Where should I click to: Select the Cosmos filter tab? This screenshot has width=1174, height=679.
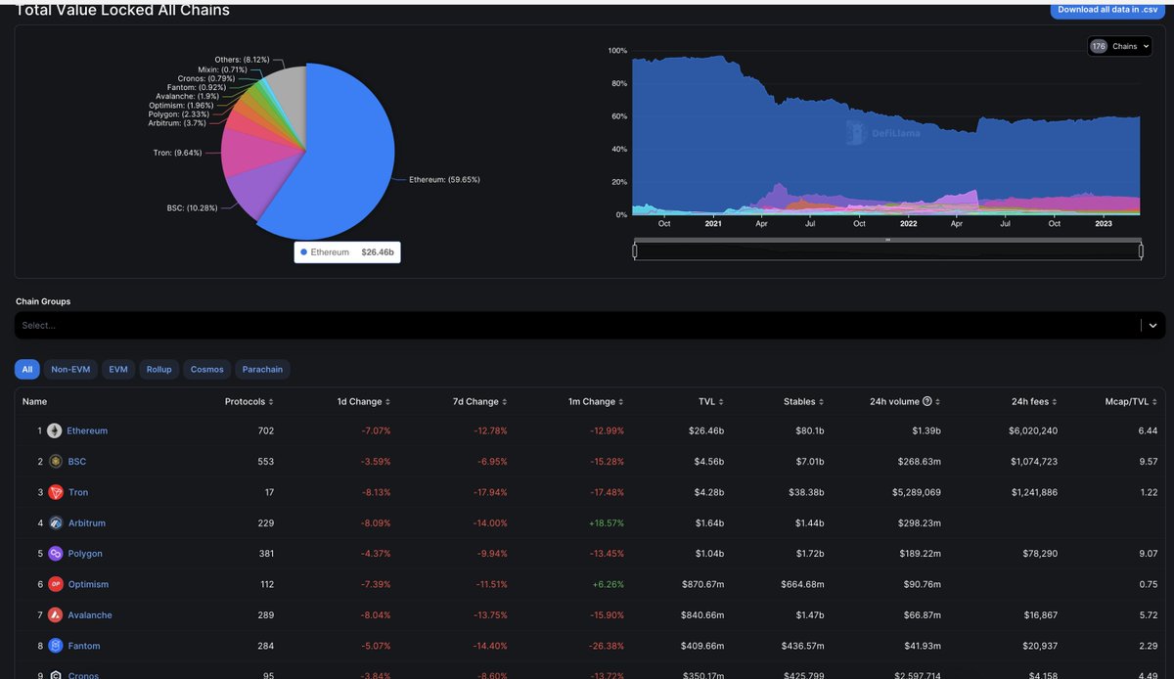206,369
